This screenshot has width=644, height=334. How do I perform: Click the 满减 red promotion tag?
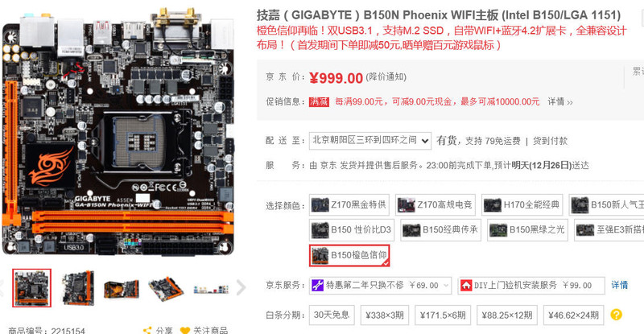(x=319, y=101)
